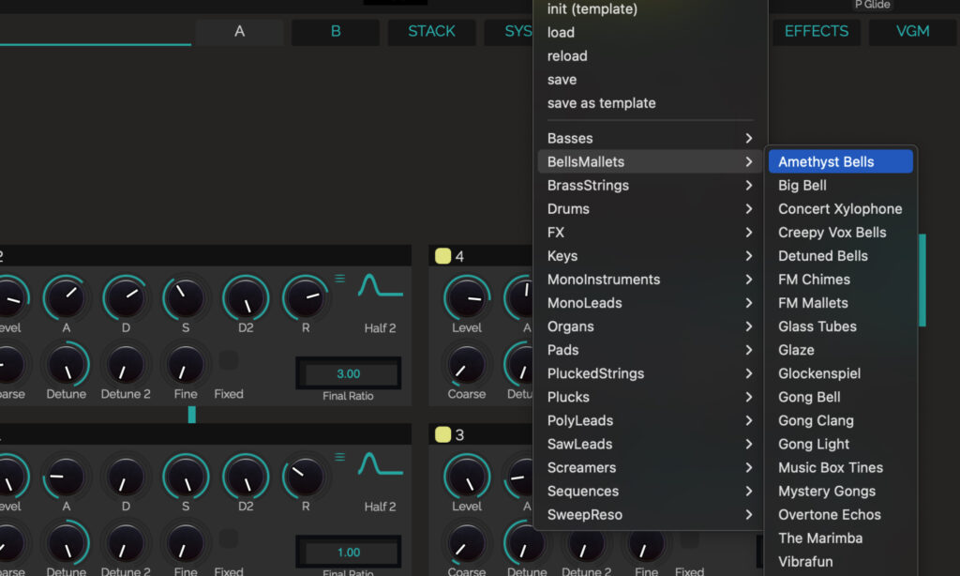Expand the Basses preset category
960x576 pixels.
[650, 139]
